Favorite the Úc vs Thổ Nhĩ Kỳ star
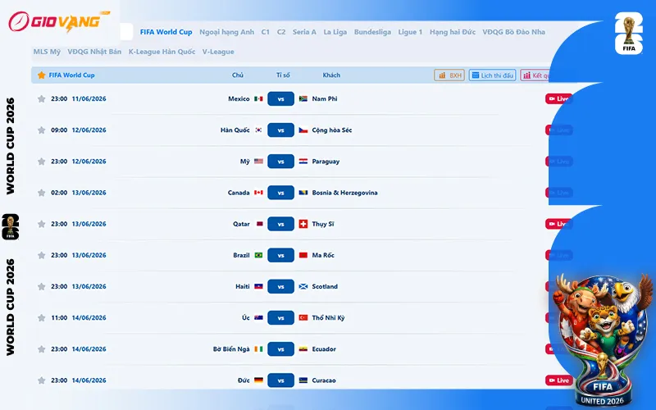The image size is (656, 410). click(x=42, y=318)
